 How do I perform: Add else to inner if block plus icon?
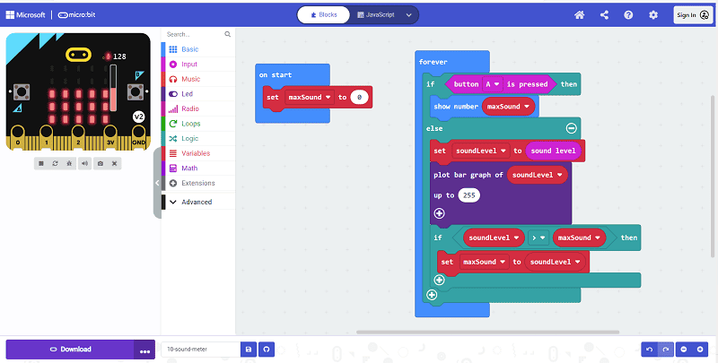[439, 280]
